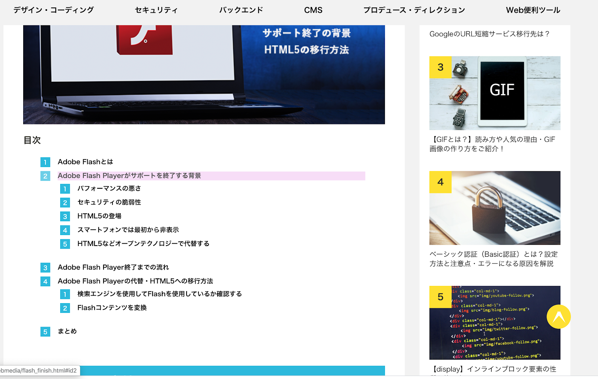Open Adobe Flash Playerの代替・HTML5への移行方法 link
Viewport: 598px width, 379px height.
[x=135, y=281]
